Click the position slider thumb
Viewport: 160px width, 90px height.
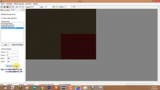[x=74, y=7]
